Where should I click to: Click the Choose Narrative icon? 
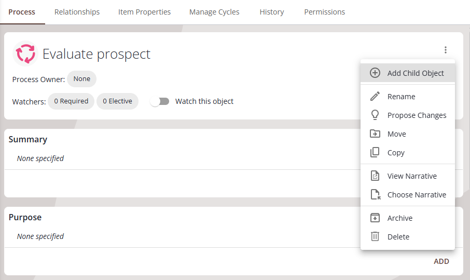click(x=375, y=195)
